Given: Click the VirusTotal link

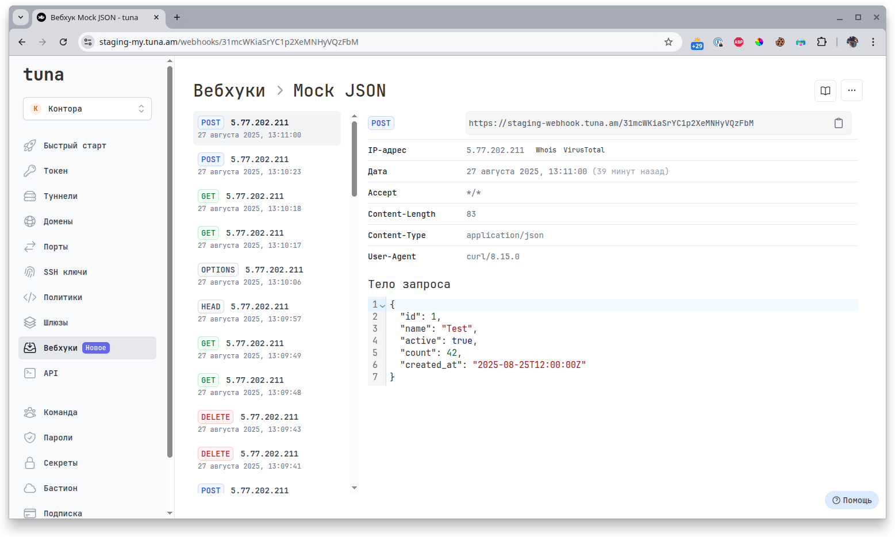Looking at the screenshot, I should (584, 150).
